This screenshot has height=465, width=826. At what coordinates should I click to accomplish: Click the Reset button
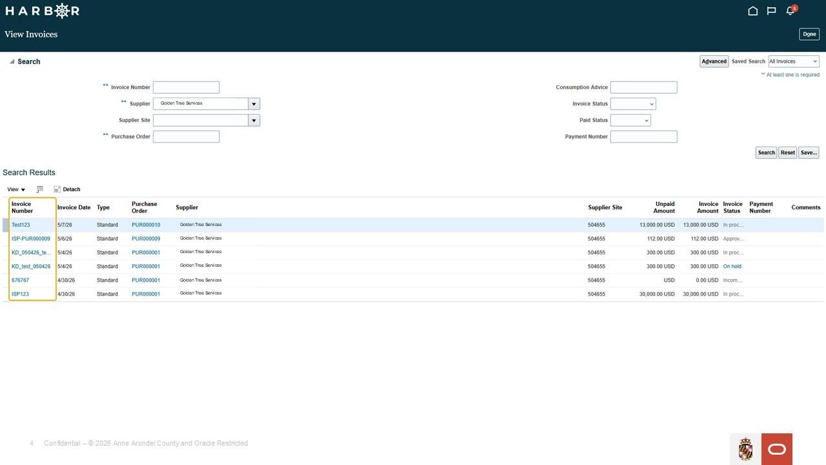click(x=788, y=152)
